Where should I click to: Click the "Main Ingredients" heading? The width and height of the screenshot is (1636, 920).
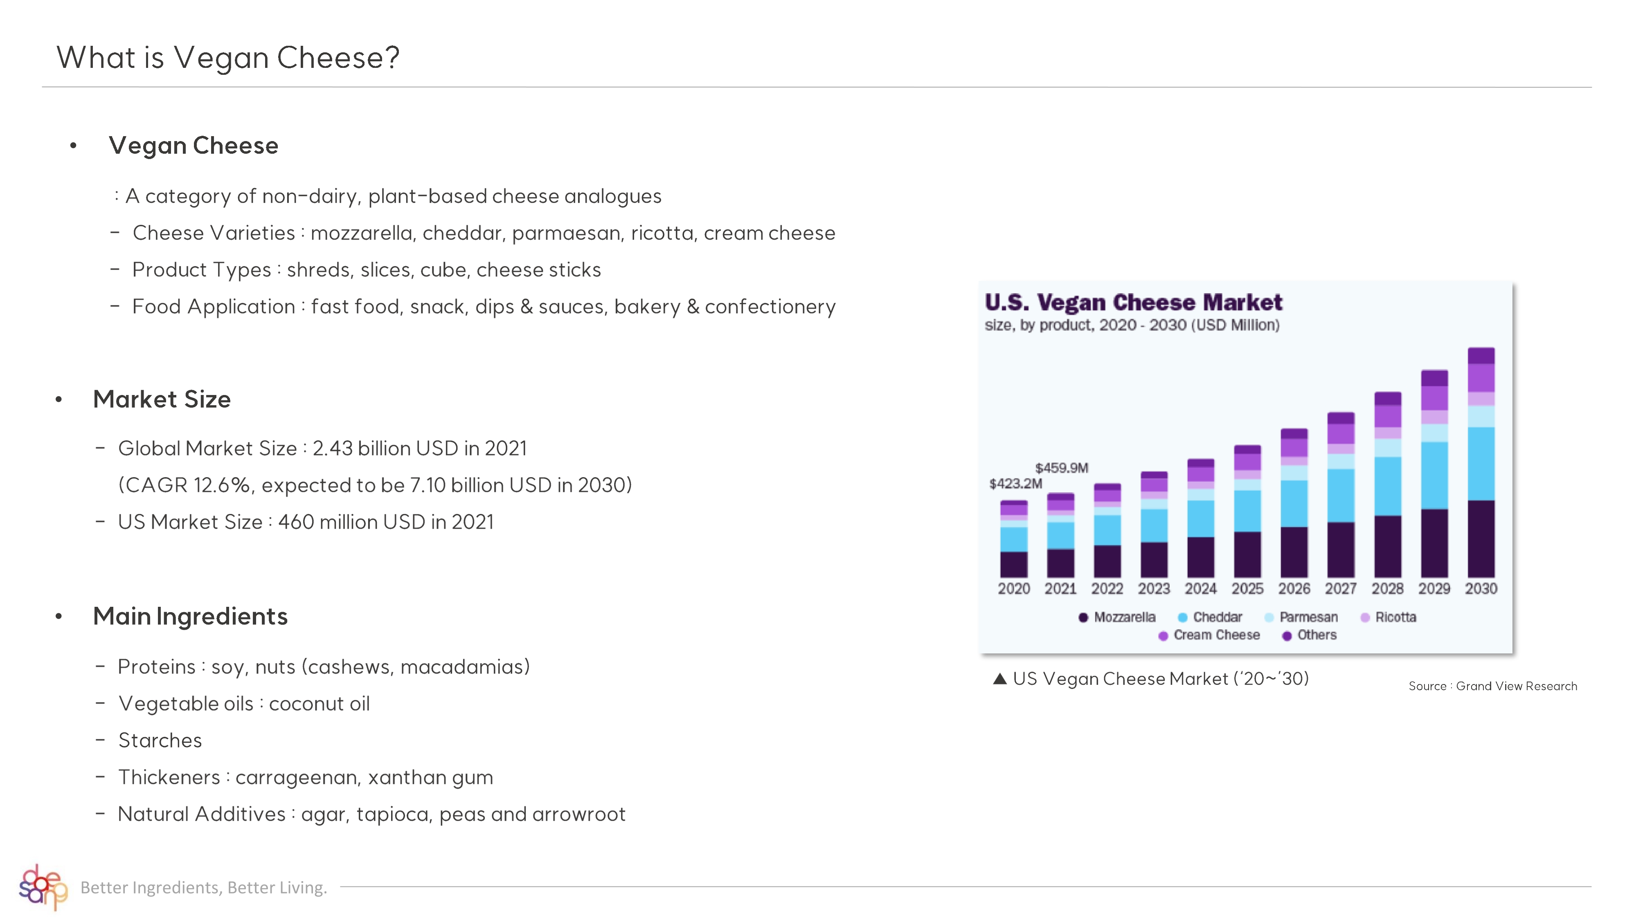pyautogui.click(x=191, y=617)
